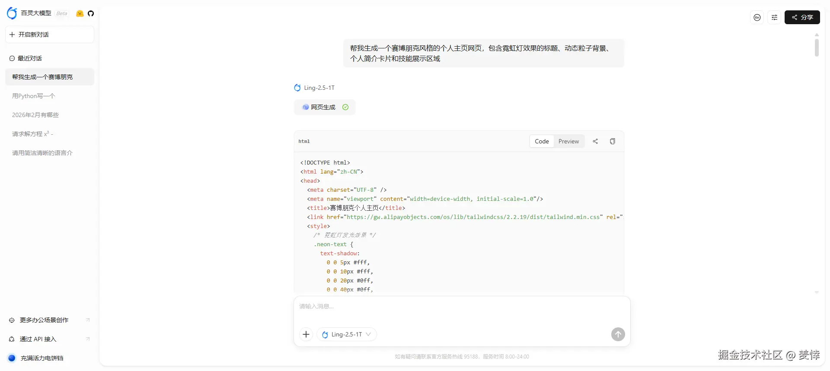Click the Ling-2.5-1T model name label

pyautogui.click(x=319, y=88)
